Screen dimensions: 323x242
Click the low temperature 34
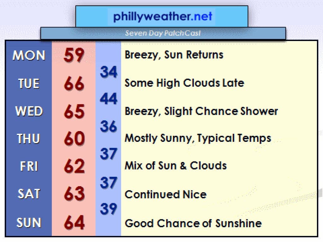pyautogui.click(x=109, y=72)
